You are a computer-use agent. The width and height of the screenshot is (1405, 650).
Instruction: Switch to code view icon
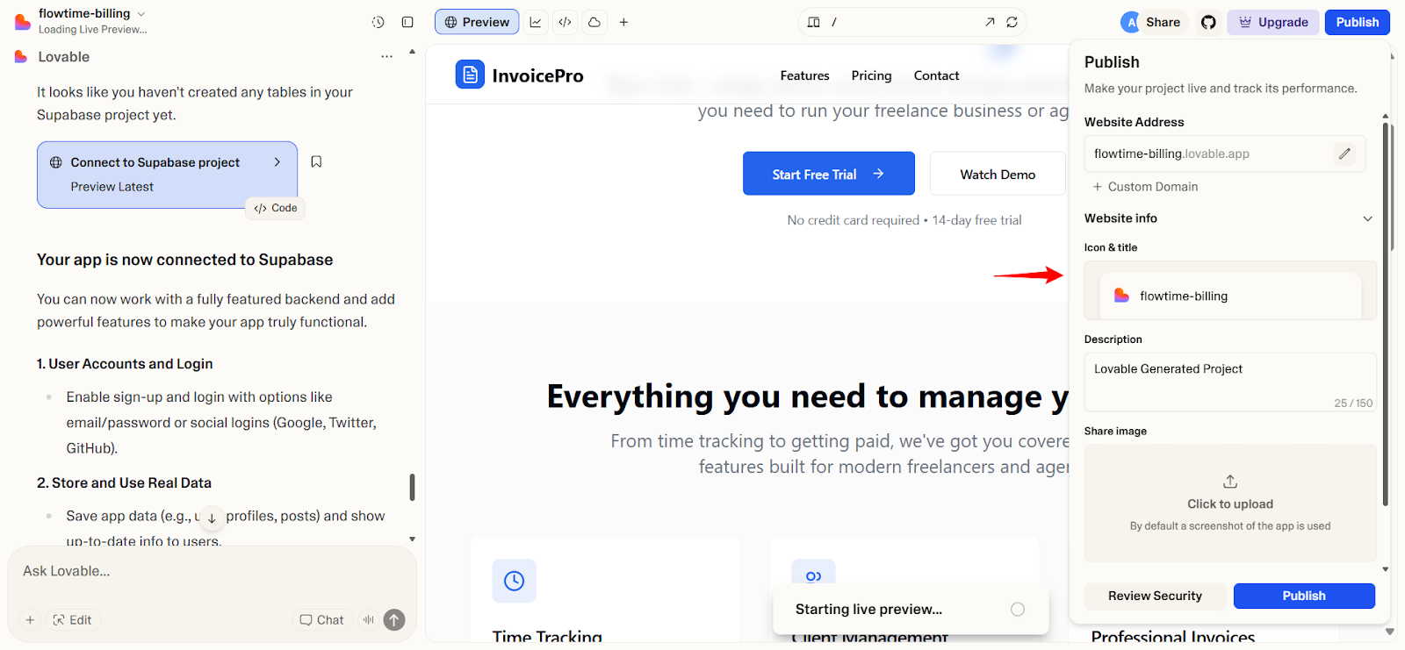pyautogui.click(x=565, y=22)
